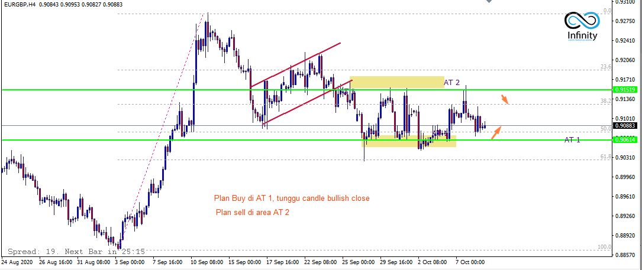Click the AT 1 text label
Screen dimensions: 642x270
[x=572, y=140]
